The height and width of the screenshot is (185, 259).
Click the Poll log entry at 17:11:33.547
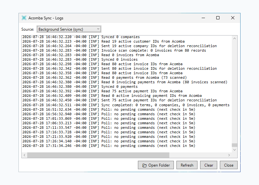tap(109, 128)
